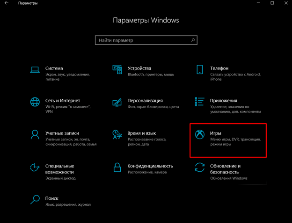The image size is (292, 223).
Task: Open the Устройства keyboard and speaker icon
Action: click(x=117, y=70)
